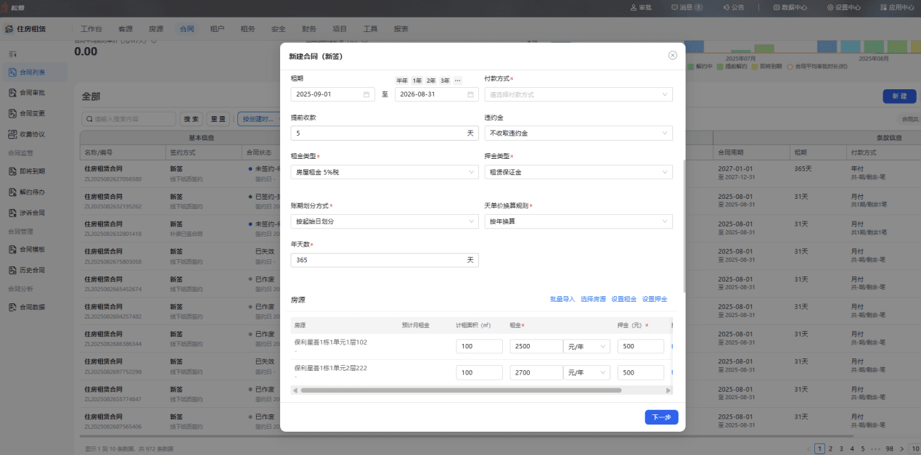Open 合同变更 in the sidebar
The width and height of the screenshot is (921, 455).
[32, 113]
